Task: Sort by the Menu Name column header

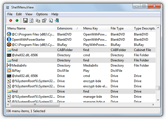Action: coord(31,28)
